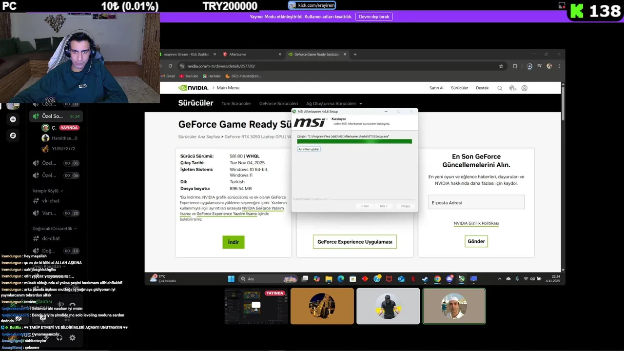The height and width of the screenshot is (351, 624).
Task: Open McAfee icon in the taskbar
Action: 389,279
